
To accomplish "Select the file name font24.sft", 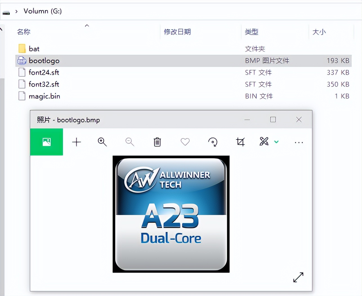I will point(44,72).
